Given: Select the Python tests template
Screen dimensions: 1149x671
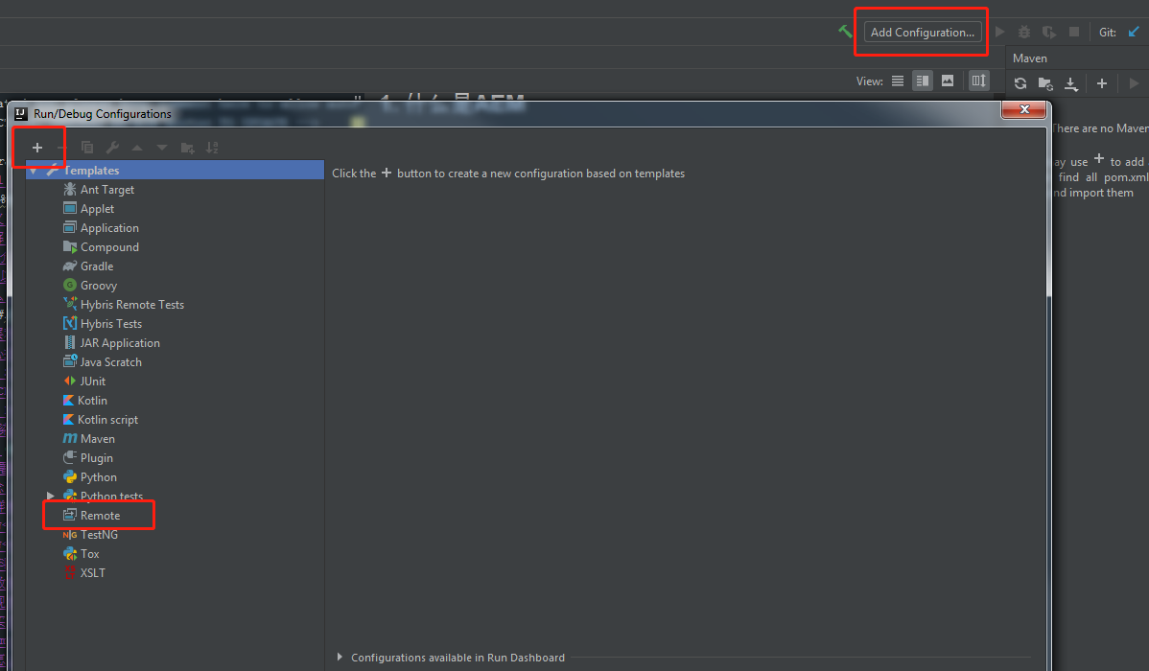Looking at the screenshot, I should 111,496.
